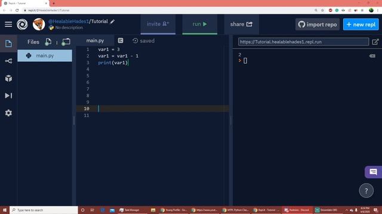Add a new file icon
This screenshot has height=214, width=382.
[48, 42]
